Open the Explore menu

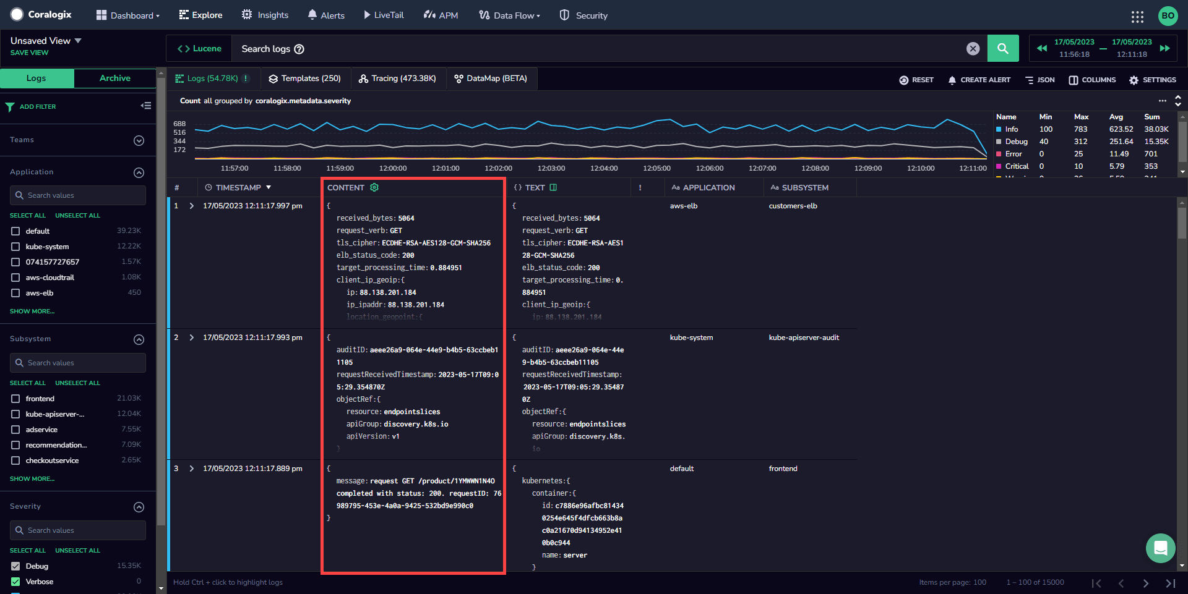(200, 15)
